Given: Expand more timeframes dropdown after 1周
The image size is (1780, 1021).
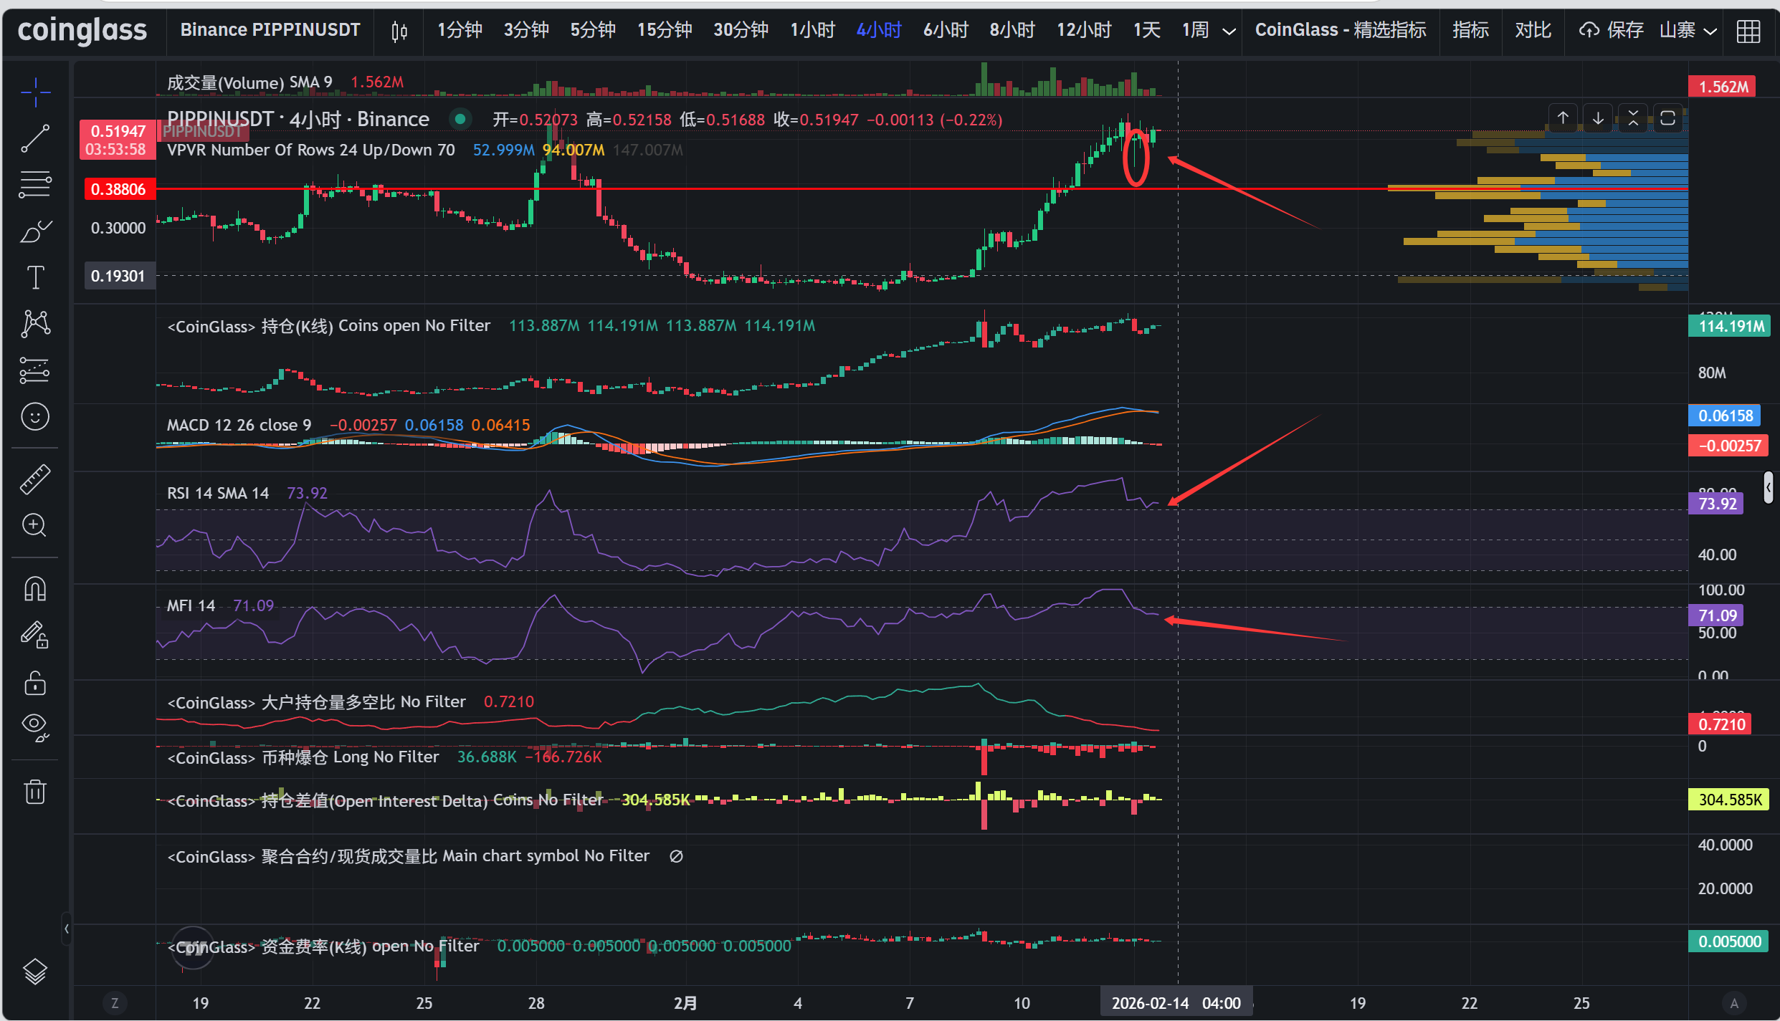Looking at the screenshot, I should pyautogui.click(x=1229, y=31).
